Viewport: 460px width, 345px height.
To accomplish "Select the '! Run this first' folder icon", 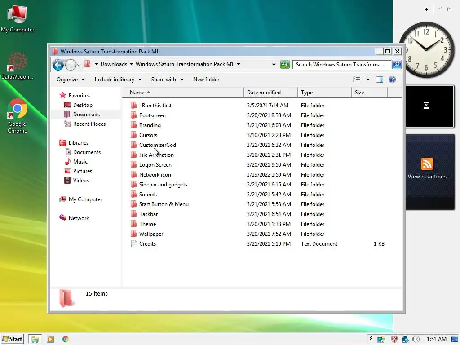I will (x=134, y=105).
